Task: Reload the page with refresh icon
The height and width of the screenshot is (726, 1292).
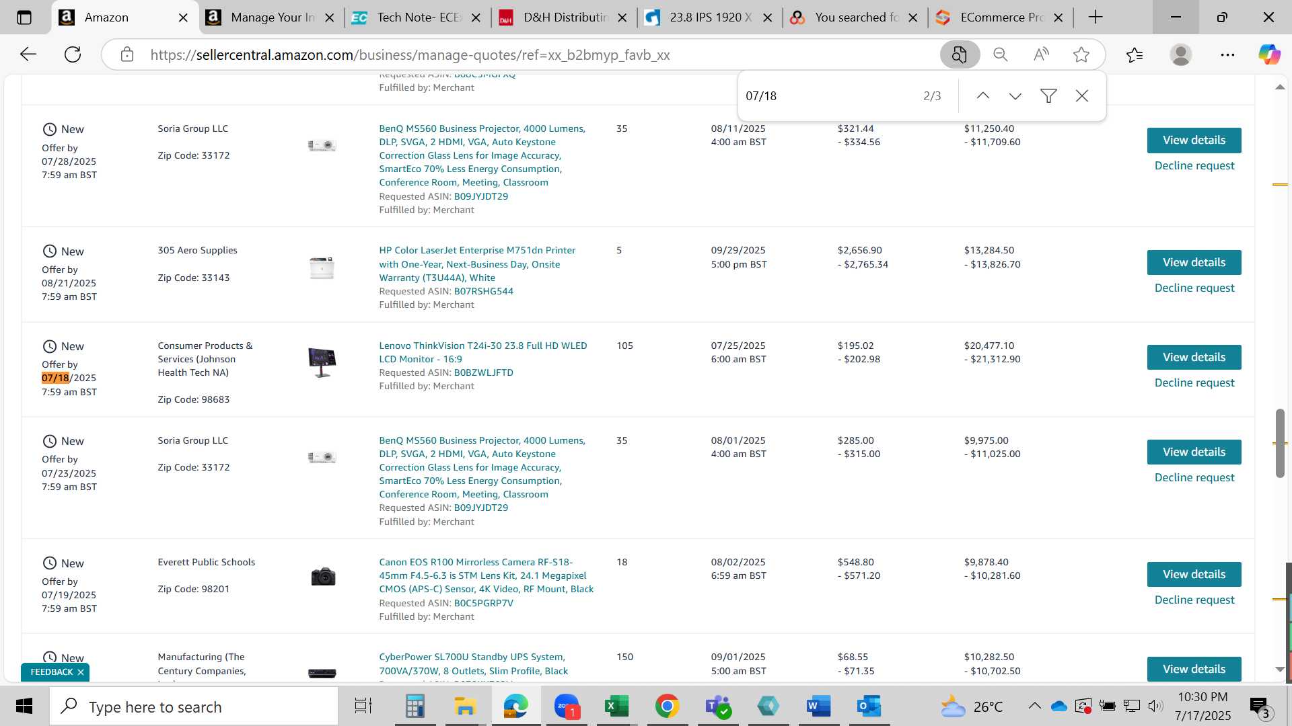Action: click(x=73, y=54)
